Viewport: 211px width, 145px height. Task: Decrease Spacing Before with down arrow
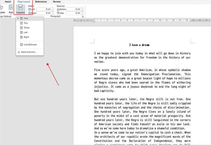[x=82, y=10]
